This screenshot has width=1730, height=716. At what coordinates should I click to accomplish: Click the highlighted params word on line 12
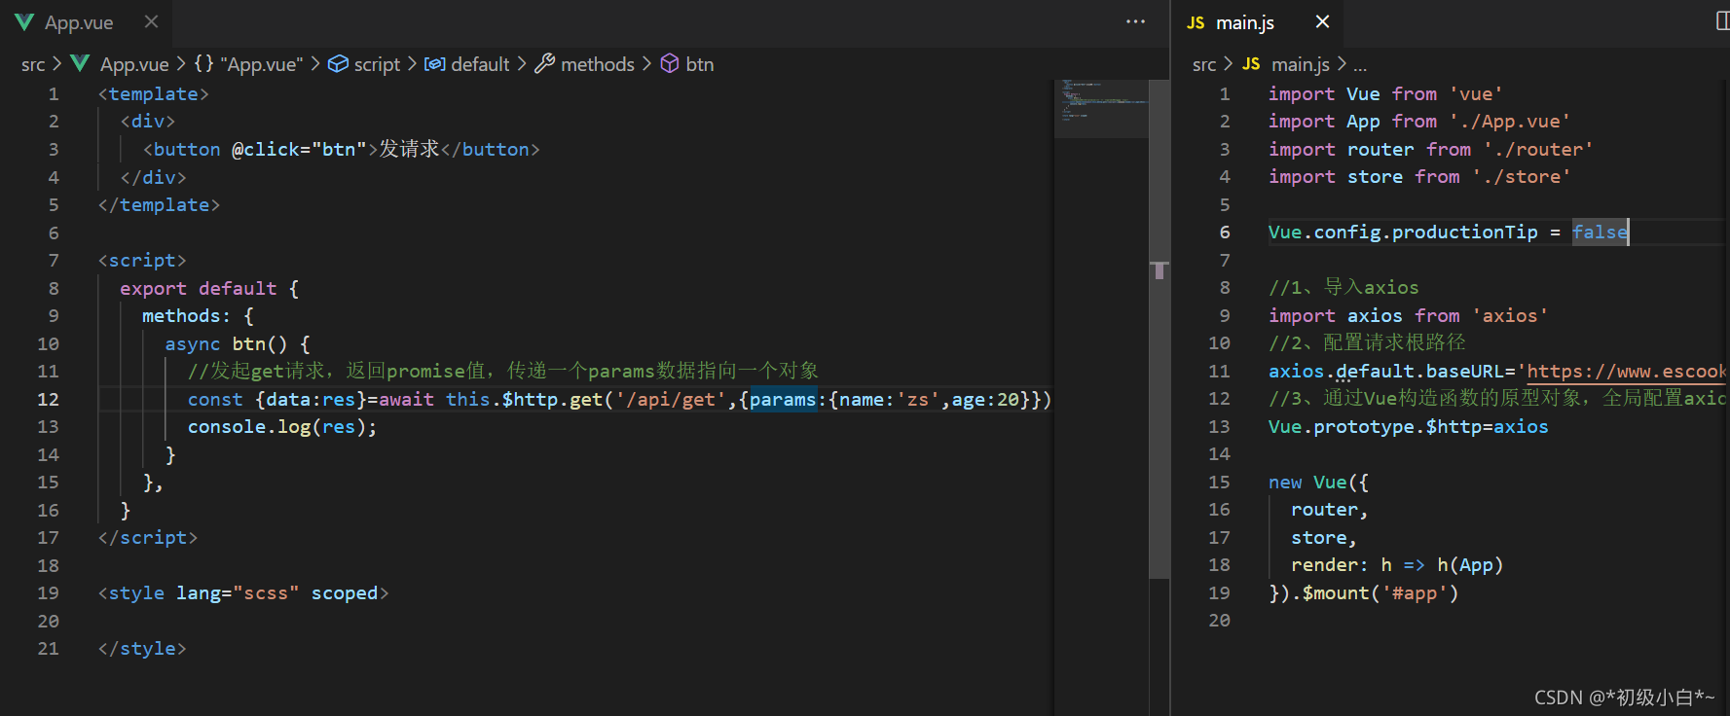click(783, 399)
